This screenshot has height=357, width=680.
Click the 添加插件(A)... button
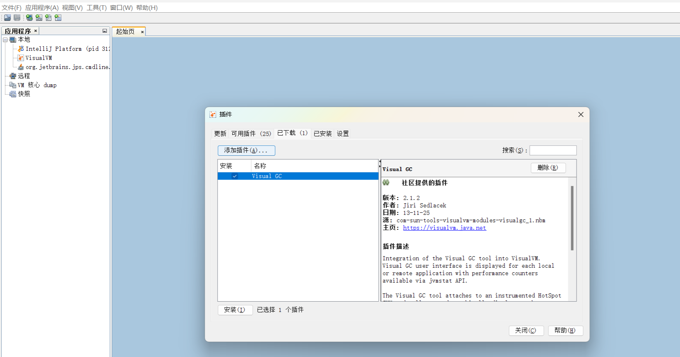coord(246,150)
